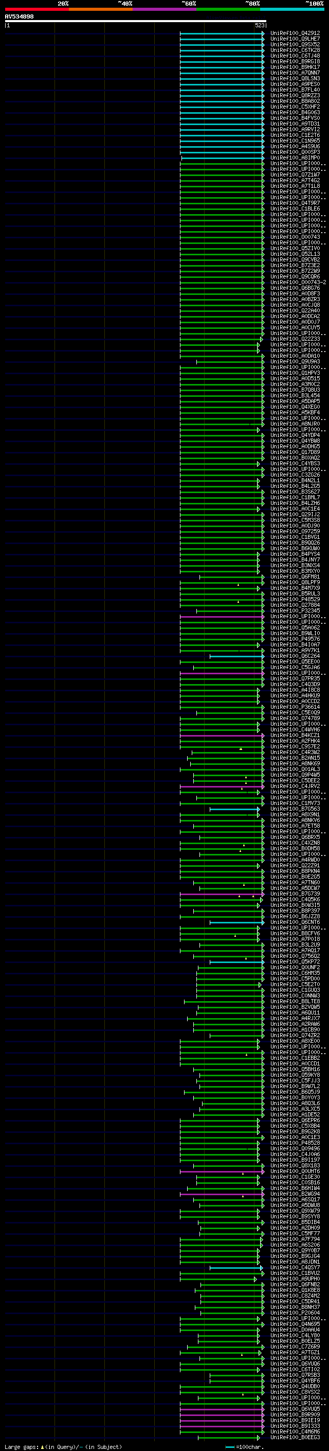Open last hit UniRef100_B0EEG3
The image size is (329, 1451).
295,1438
